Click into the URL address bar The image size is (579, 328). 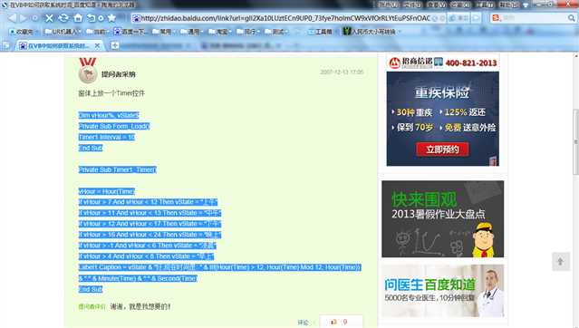(285, 18)
